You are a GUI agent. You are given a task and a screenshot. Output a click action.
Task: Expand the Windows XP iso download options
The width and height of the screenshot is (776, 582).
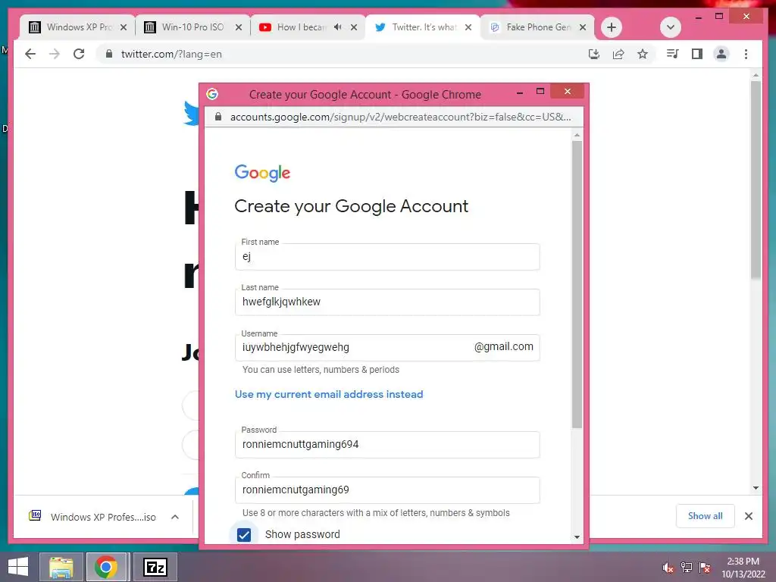[x=175, y=517]
